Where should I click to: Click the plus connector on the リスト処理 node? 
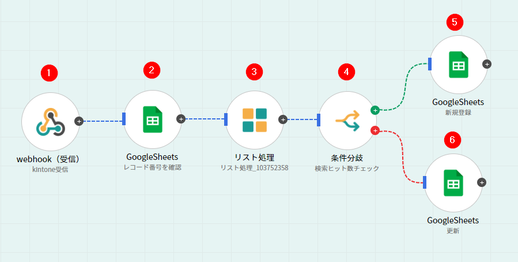[283, 119]
